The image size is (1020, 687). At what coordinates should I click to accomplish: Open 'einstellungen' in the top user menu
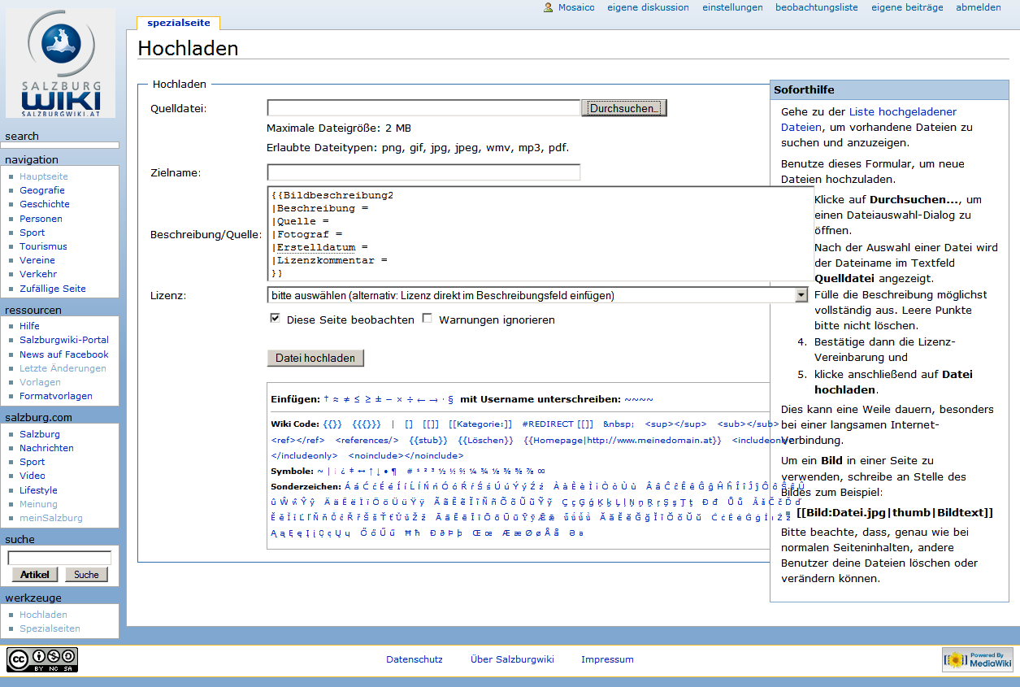pos(732,7)
